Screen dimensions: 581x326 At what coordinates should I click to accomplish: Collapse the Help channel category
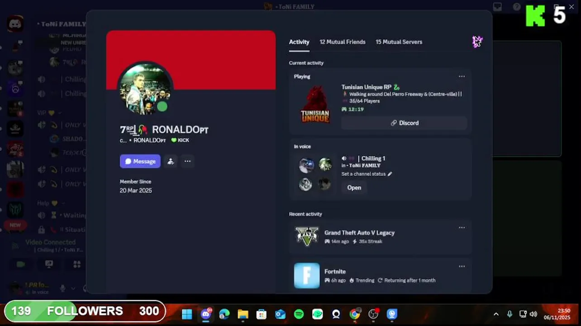50,203
